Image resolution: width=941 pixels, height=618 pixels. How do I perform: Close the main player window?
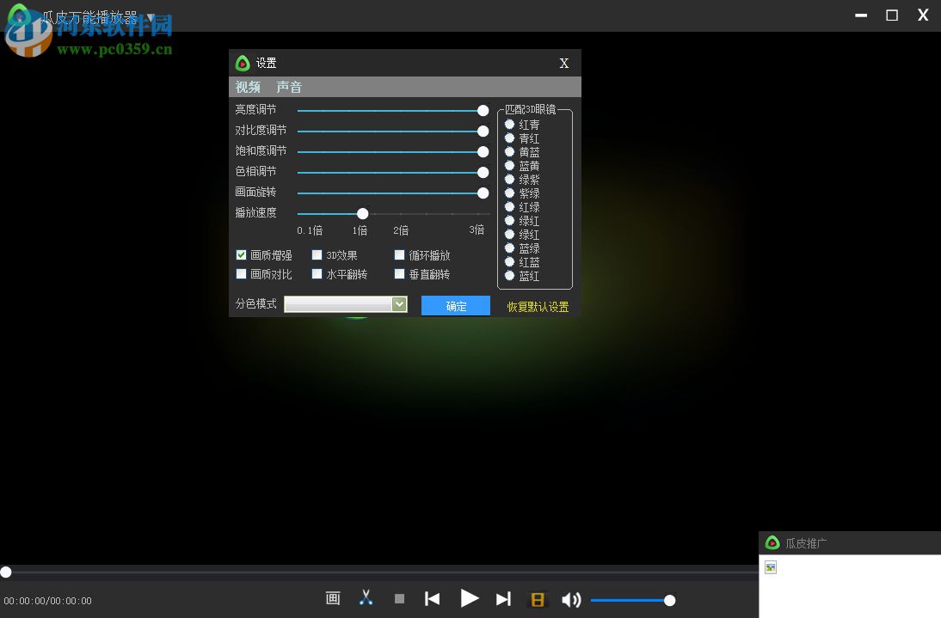coord(923,15)
